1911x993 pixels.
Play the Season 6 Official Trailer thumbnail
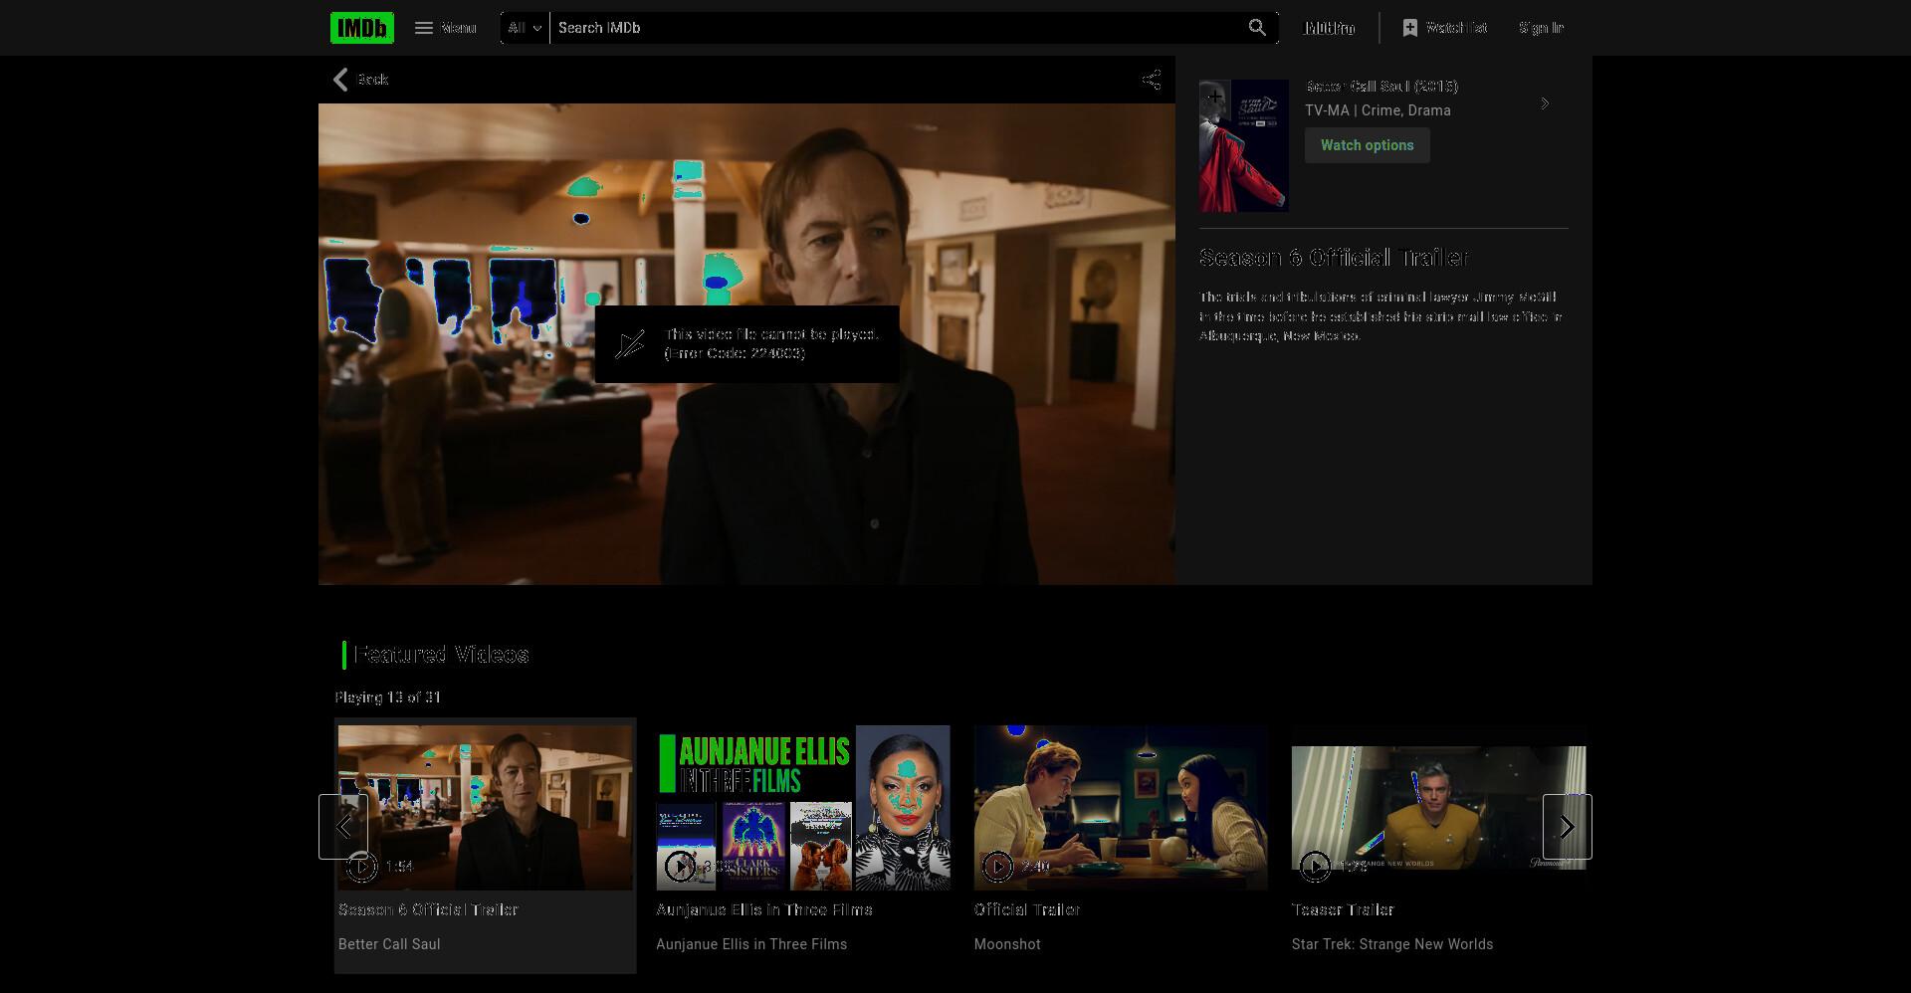(485, 807)
